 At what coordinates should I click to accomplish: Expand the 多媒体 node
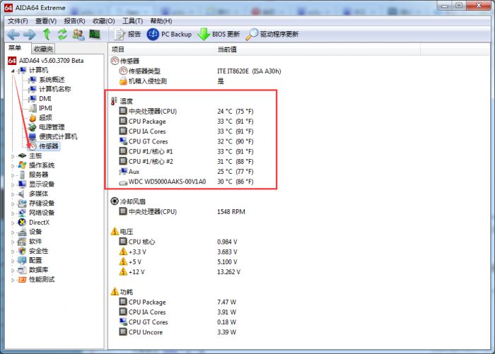13,194
